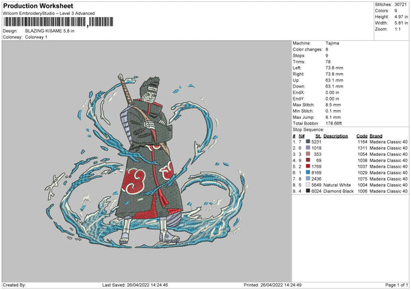Click the Machine value 'Tajima'
This screenshot has width=411, height=290.
332,43
